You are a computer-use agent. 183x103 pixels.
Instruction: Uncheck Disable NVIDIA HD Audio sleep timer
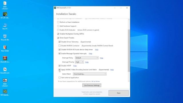[59, 49]
